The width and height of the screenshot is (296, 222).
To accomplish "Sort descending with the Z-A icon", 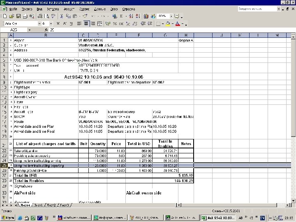I will (x=138, y=16).
